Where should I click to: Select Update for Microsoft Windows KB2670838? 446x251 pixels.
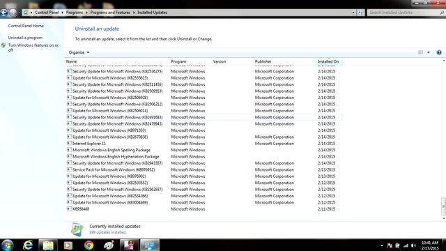coord(203,137)
